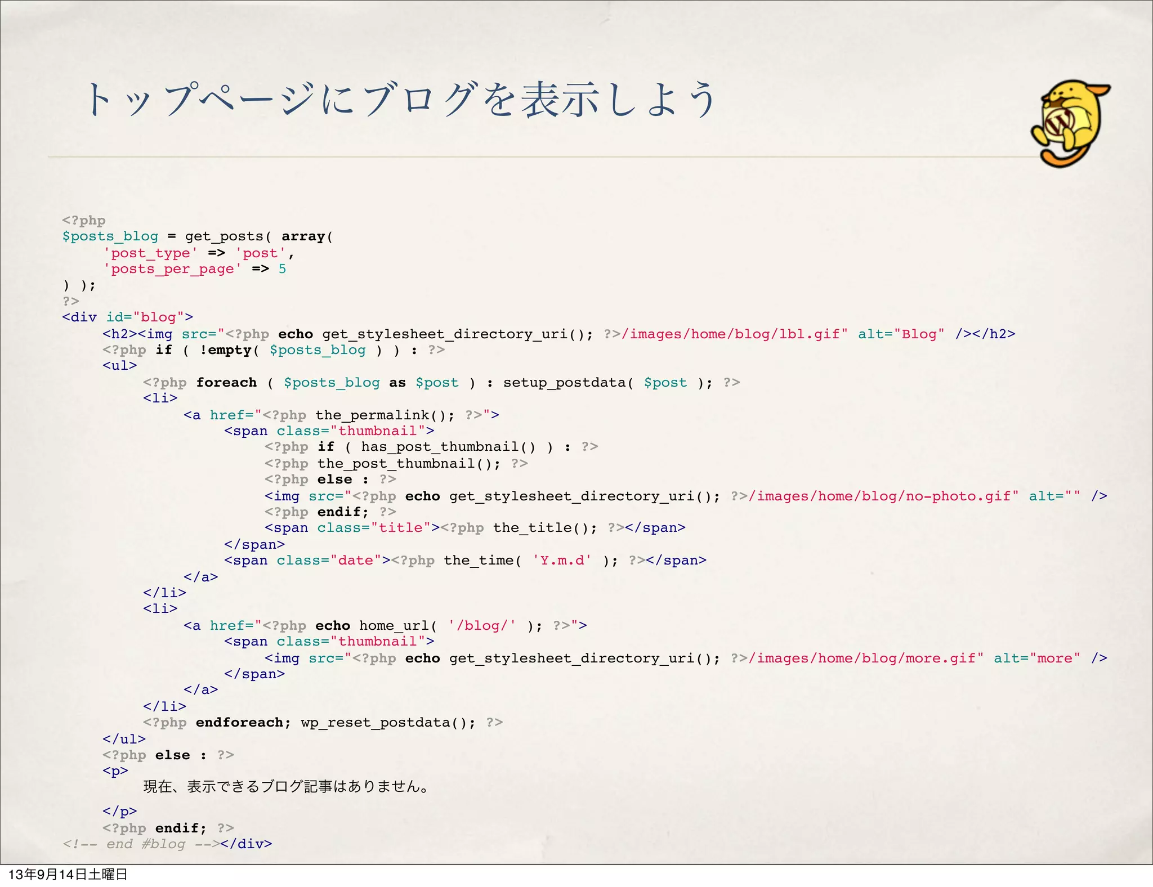
Task: Click the '<!-- end #blog --></div>' line
Action: tap(167, 844)
